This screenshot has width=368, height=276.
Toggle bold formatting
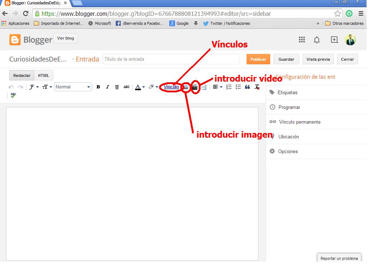pyautogui.click(x=98, y=87)
